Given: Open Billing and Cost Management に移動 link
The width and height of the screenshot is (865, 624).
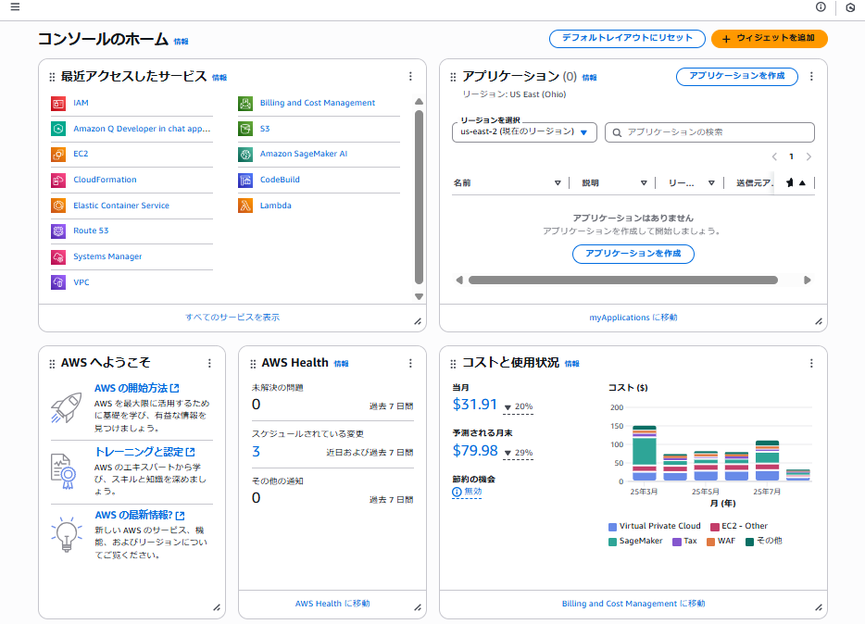Looking at the screenshot, I should (633, 604).
